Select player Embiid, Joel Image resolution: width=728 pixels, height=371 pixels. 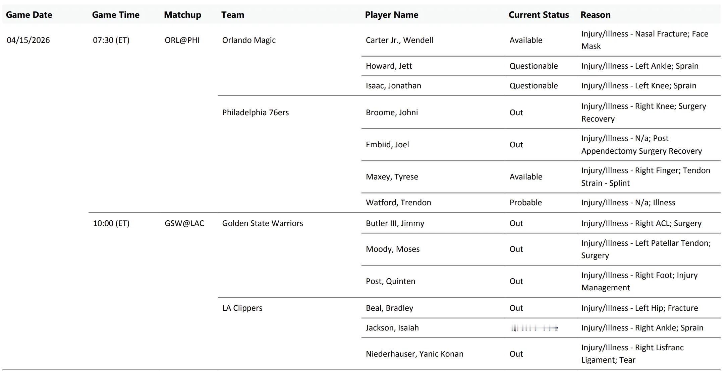pyautogui.click(x=387, y=145)
